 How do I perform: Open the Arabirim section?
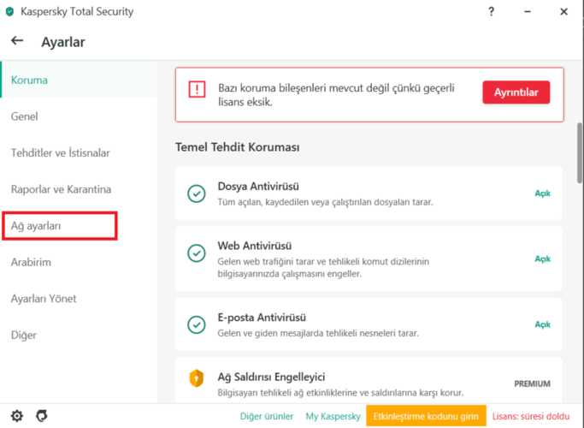point(31,262)
